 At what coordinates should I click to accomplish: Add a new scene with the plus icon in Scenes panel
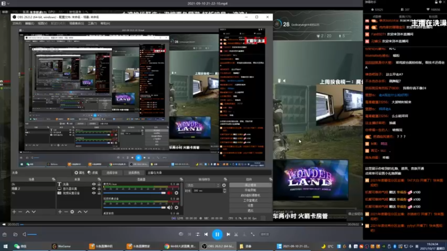[x=14, y=212]
